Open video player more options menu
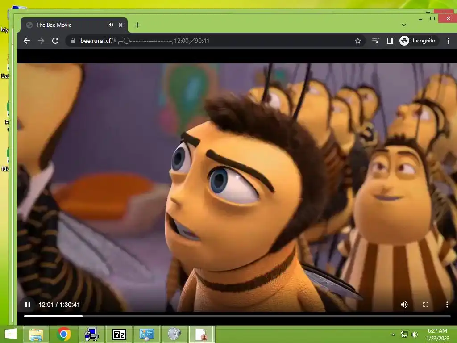The height and width of the screenshot is (343, 457). [447, 305]
